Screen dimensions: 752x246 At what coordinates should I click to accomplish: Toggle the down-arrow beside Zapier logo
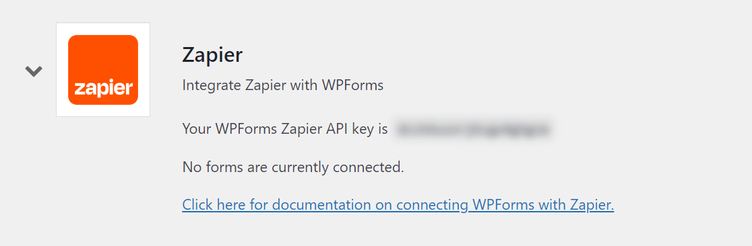click(x=34, y=71)
